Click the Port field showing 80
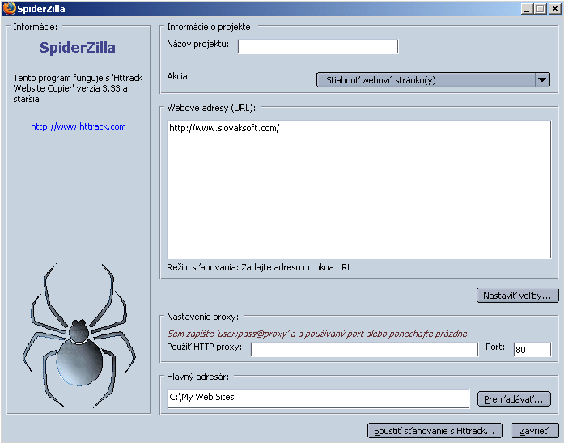 coord(532,349)
